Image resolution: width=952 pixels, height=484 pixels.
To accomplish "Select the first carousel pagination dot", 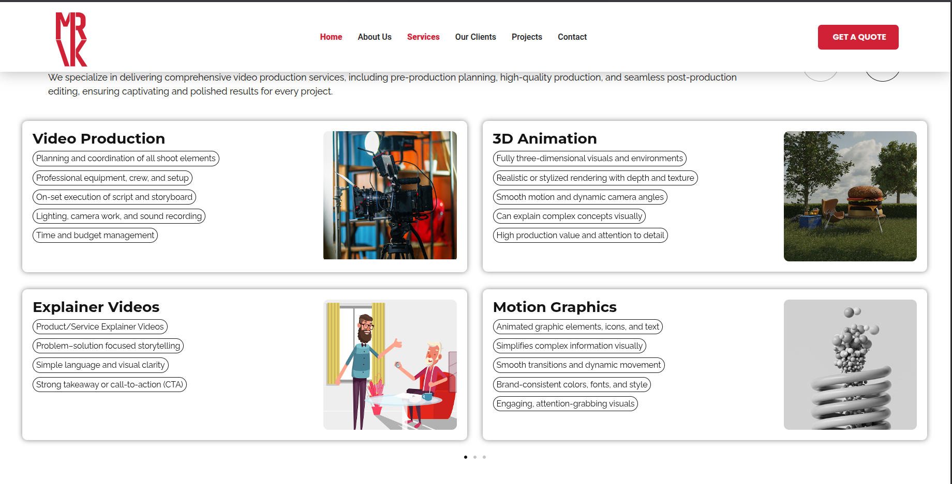I will point(466,457).
